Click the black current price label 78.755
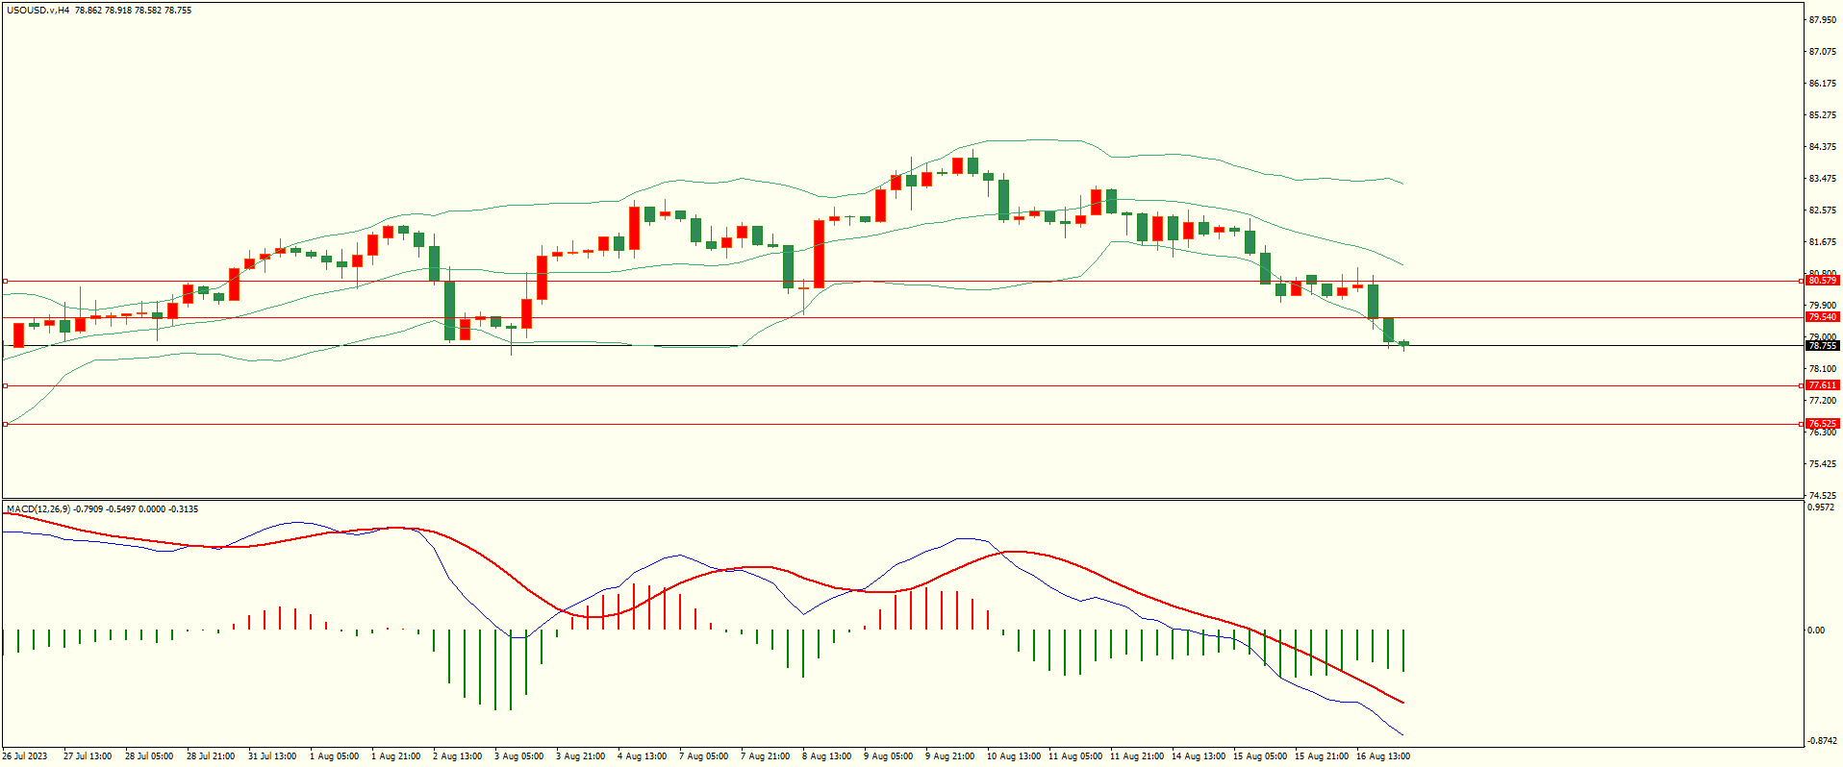1843x767 pixels. (x=1822, y=346)
